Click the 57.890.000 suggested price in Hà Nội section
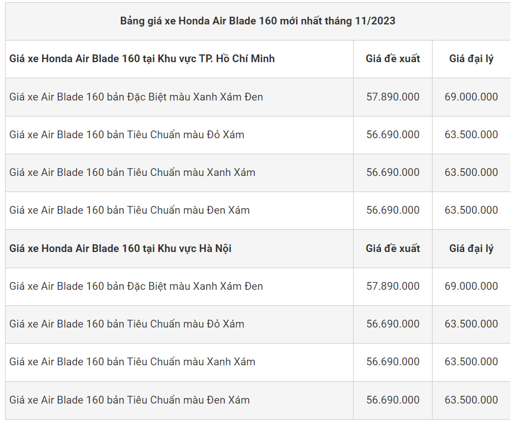This screenshot has height=423, width=512. 393,286
